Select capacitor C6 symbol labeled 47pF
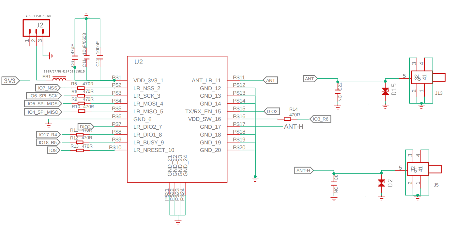Viewport: 455px width, 228px height. 75,58
